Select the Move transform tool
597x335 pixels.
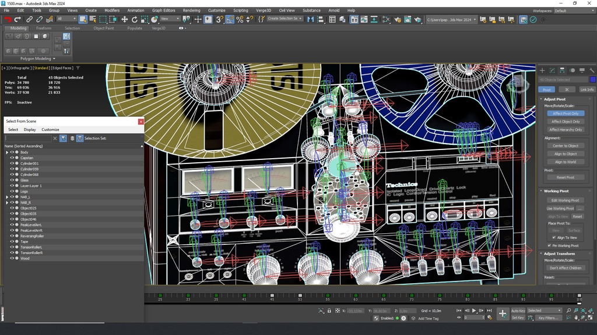(124, 19)
